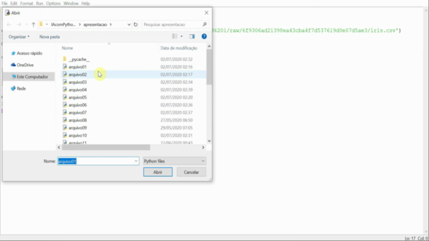Click the arquivo09 file icon

click(x=65, y=128)
